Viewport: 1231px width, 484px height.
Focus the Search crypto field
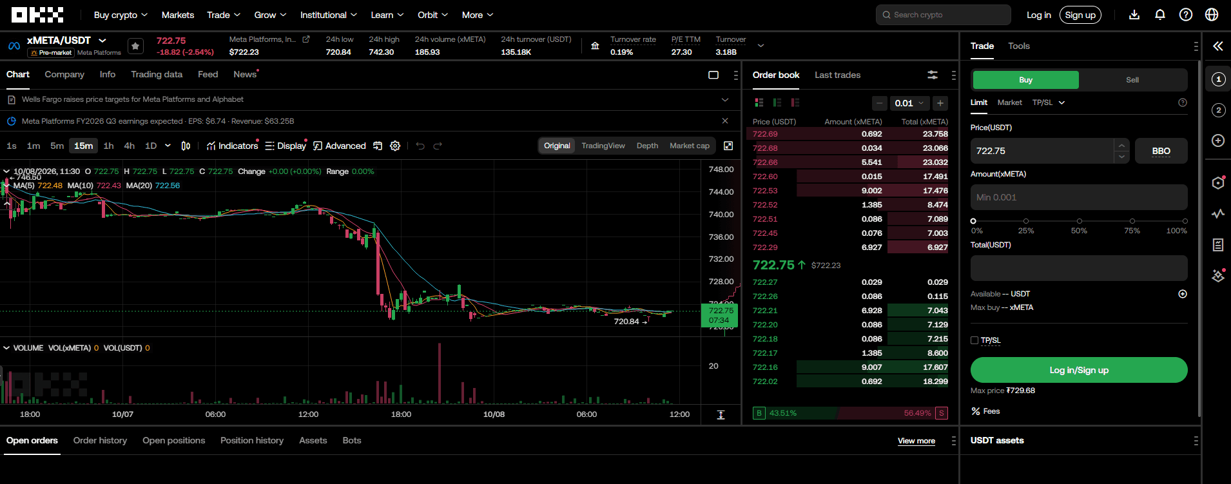pos(943,15)
